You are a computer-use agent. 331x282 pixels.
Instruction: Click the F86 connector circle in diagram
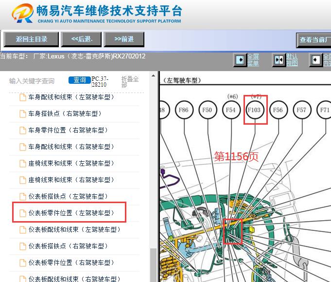(184, 110)
